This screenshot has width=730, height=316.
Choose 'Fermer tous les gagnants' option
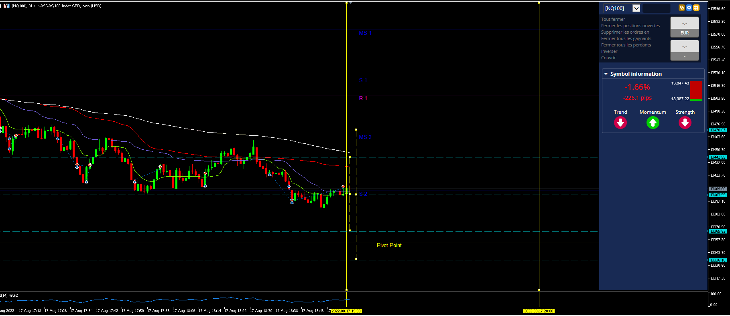tap(626, 38)
